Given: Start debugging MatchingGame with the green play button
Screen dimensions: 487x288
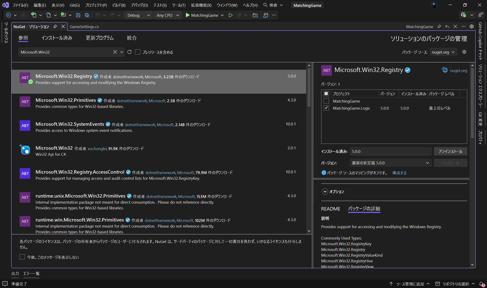Looking at the screenshot, I should (187, 15).
